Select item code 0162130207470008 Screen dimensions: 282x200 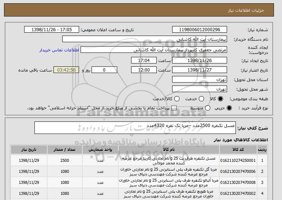coord(238,182)
